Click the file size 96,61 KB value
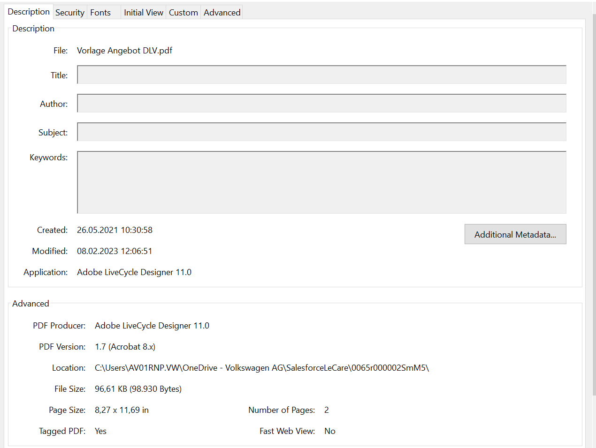This screenshot has height=448, width=596. 138,389
